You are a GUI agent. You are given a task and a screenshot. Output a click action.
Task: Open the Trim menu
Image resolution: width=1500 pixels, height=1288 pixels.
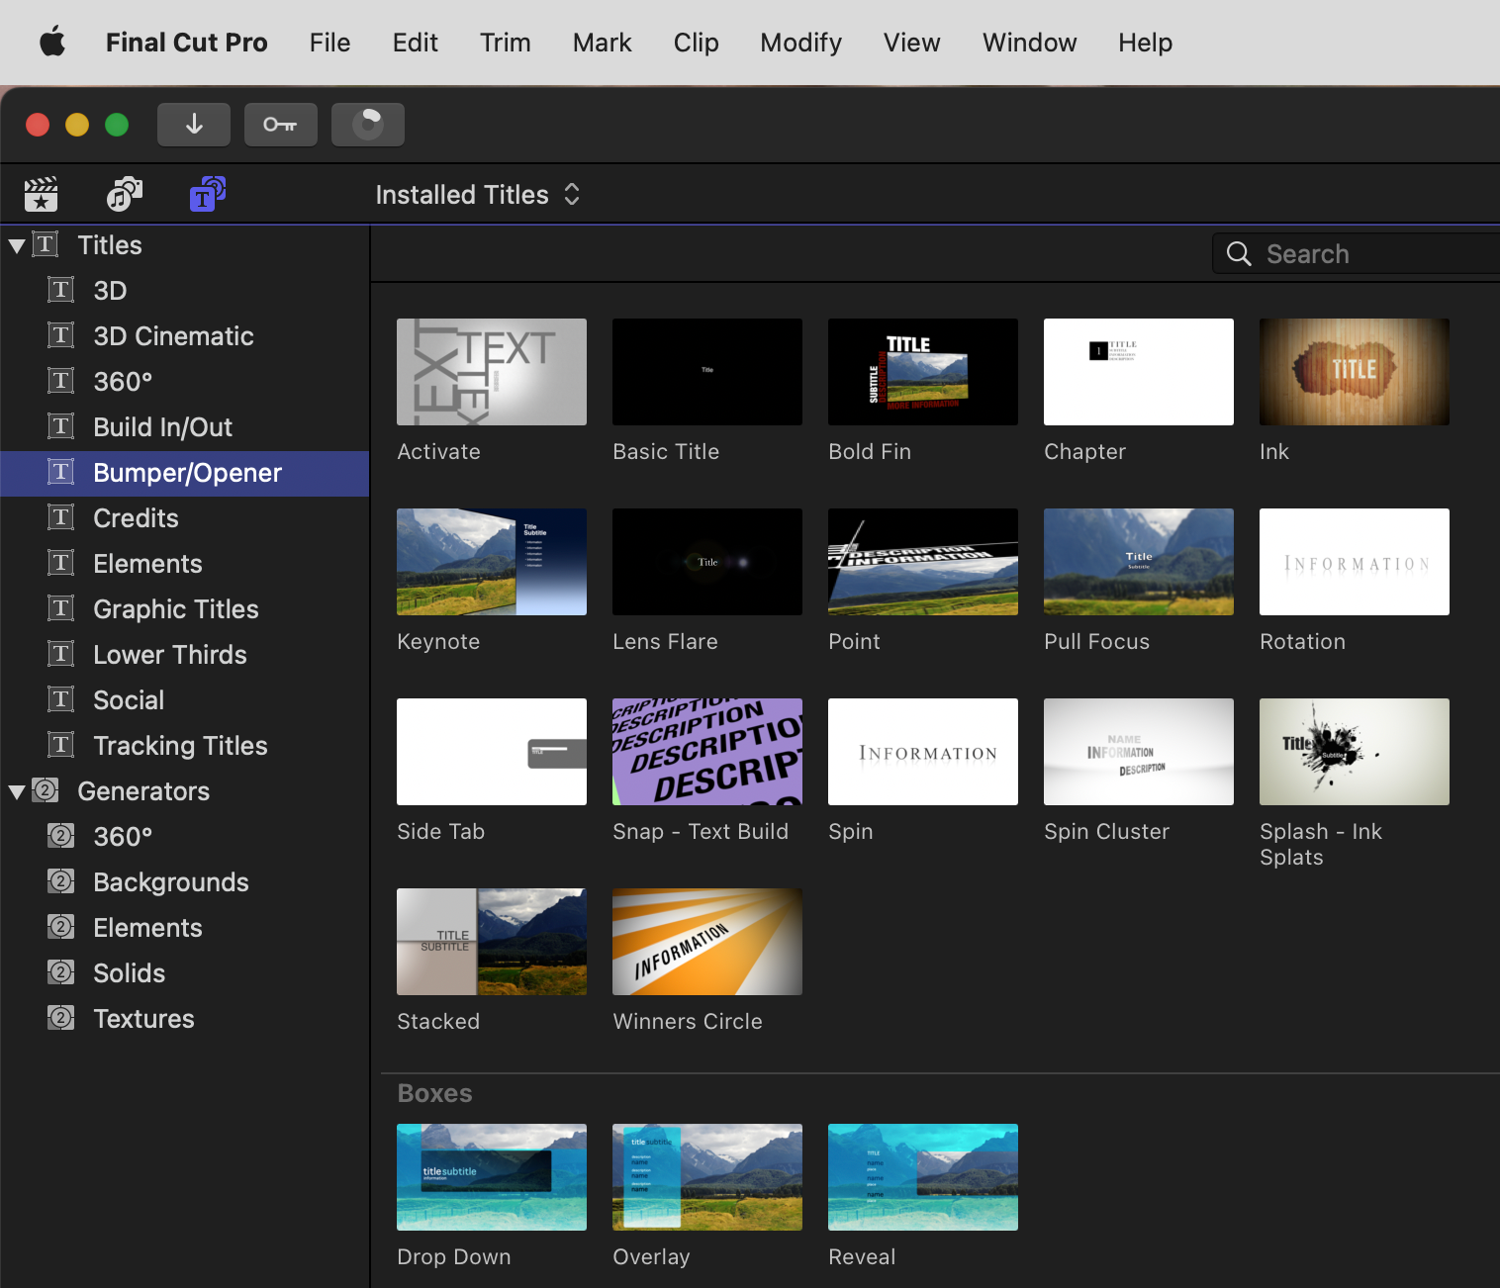[506, 43]
